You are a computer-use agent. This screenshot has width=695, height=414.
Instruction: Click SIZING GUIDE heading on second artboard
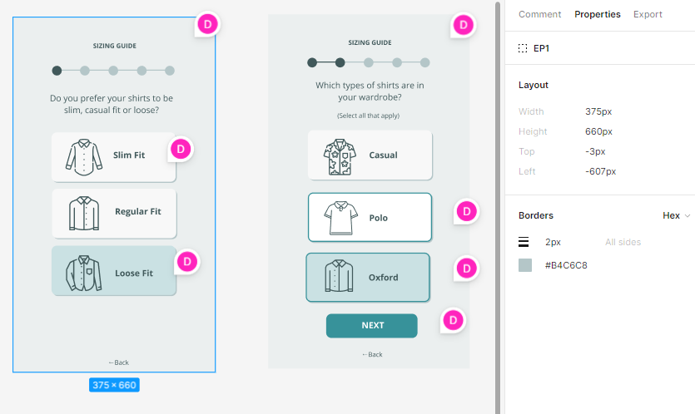click(370, 42)
